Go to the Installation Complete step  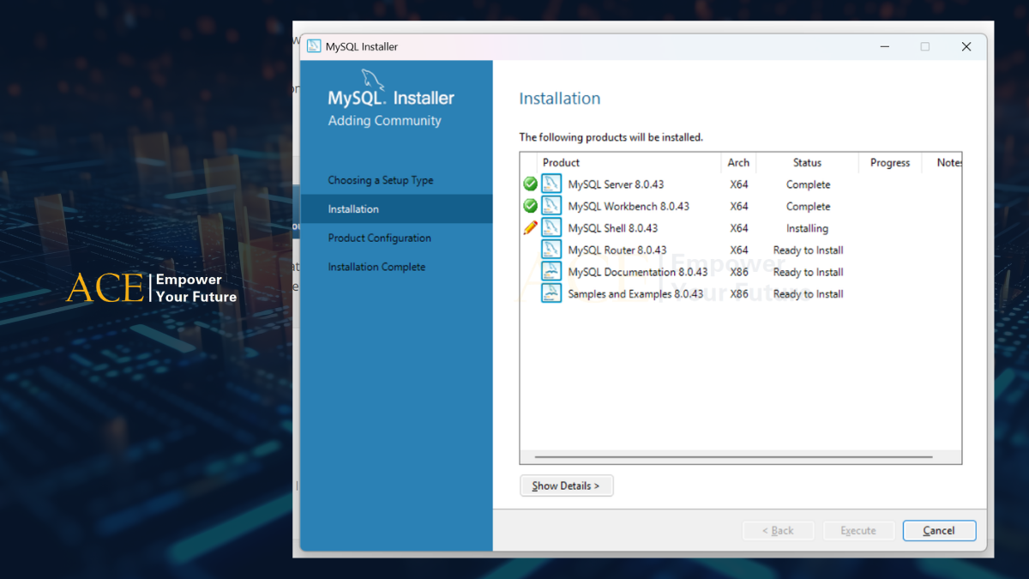376,267
